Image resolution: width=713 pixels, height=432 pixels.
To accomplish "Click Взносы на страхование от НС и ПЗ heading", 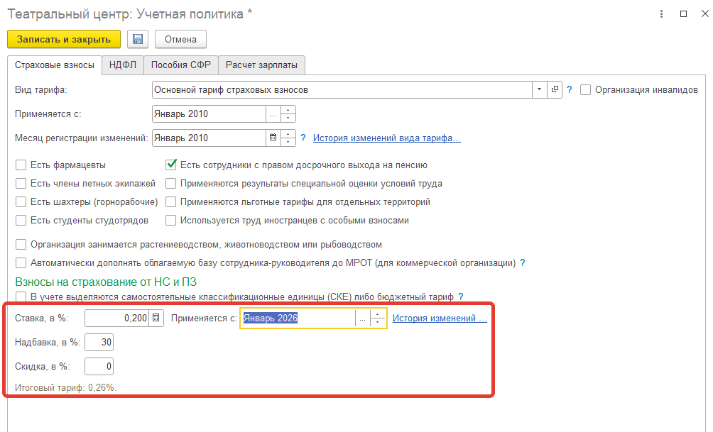I will tap(106, 282).
